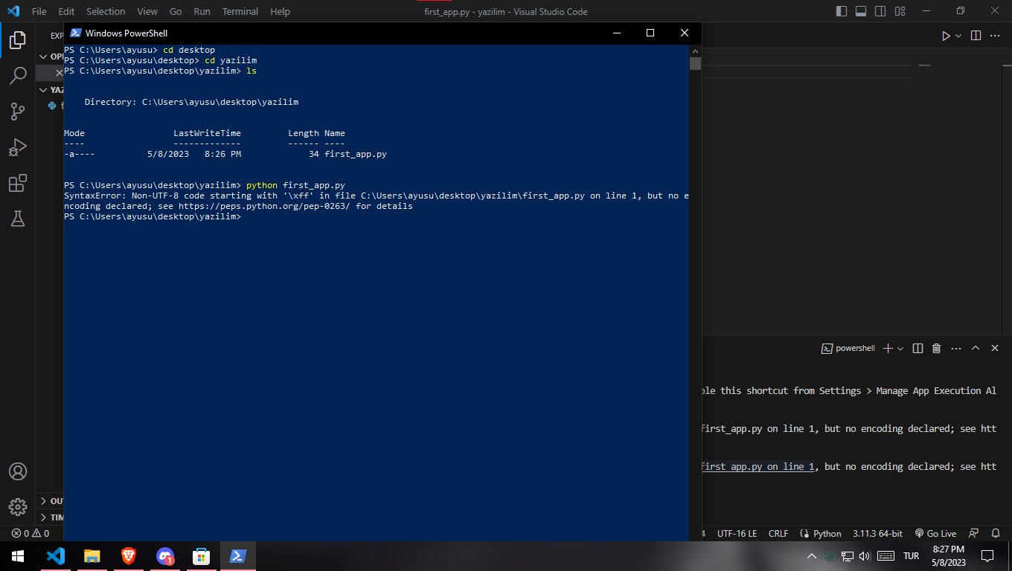
Task: Toggle the bottom panel layout
Action: [x=861, y=11]
